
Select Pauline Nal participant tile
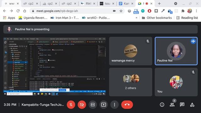176,51
